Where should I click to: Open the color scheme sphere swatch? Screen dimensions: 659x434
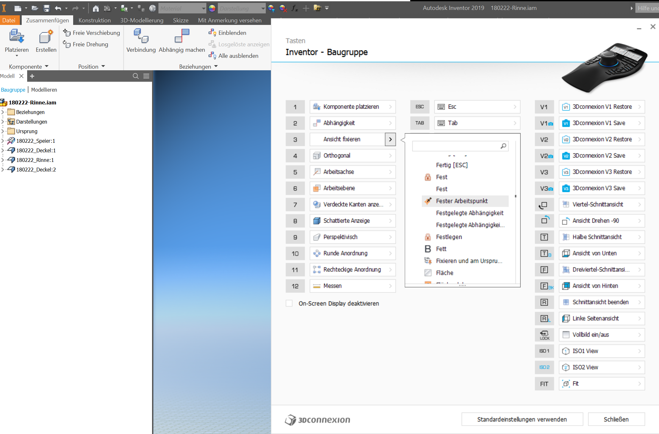pyautogui.click(x=212, y=8)
